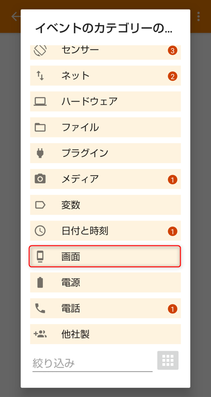Tap the センサー badge showing 3
211x397 pixels.
(172, 51)
